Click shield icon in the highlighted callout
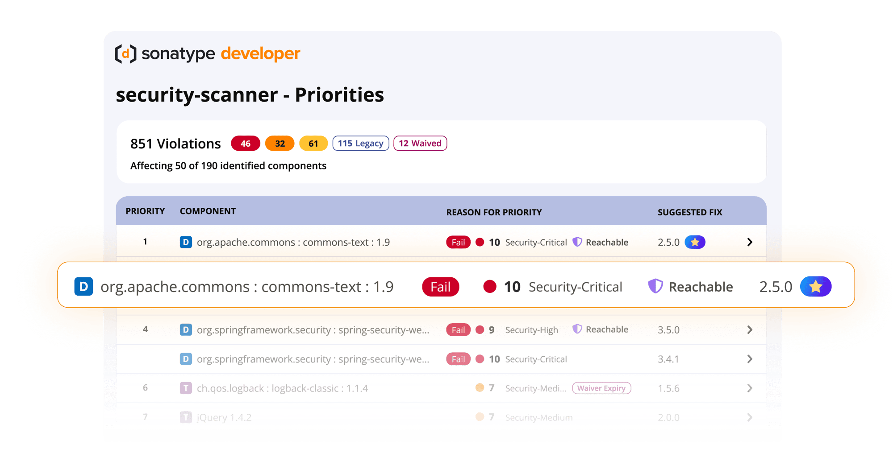Screen dimensions: 893x449 click(x=655, y=286)
